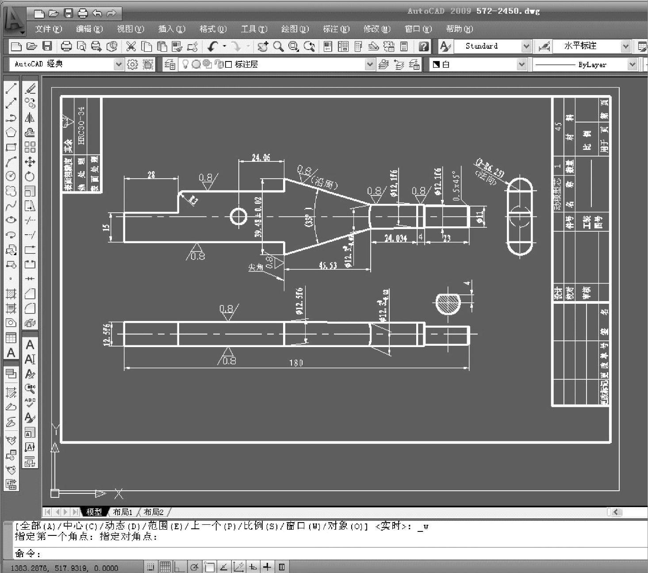This screenshot has height=573, width=648.
Task: Pick the Move objects tool
Action: 30,162
